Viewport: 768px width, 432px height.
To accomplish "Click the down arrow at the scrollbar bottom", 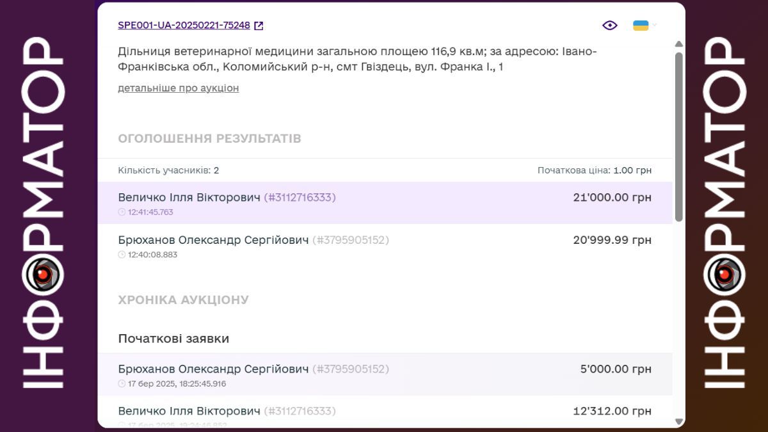I will (x=680, y=422).
